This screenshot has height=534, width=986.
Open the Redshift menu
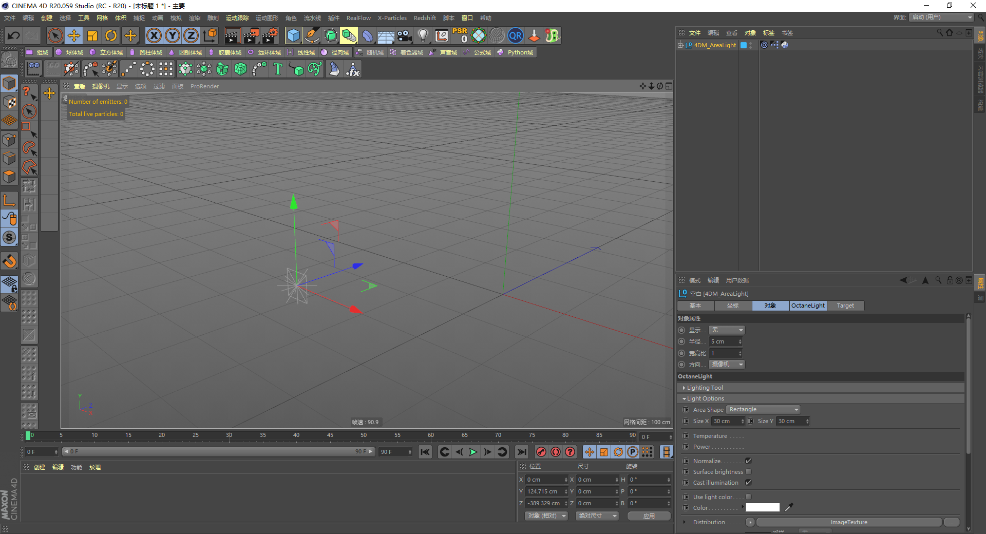click(x=425, y=18)
